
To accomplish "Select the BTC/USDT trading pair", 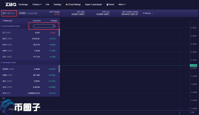I will (29, 39).
